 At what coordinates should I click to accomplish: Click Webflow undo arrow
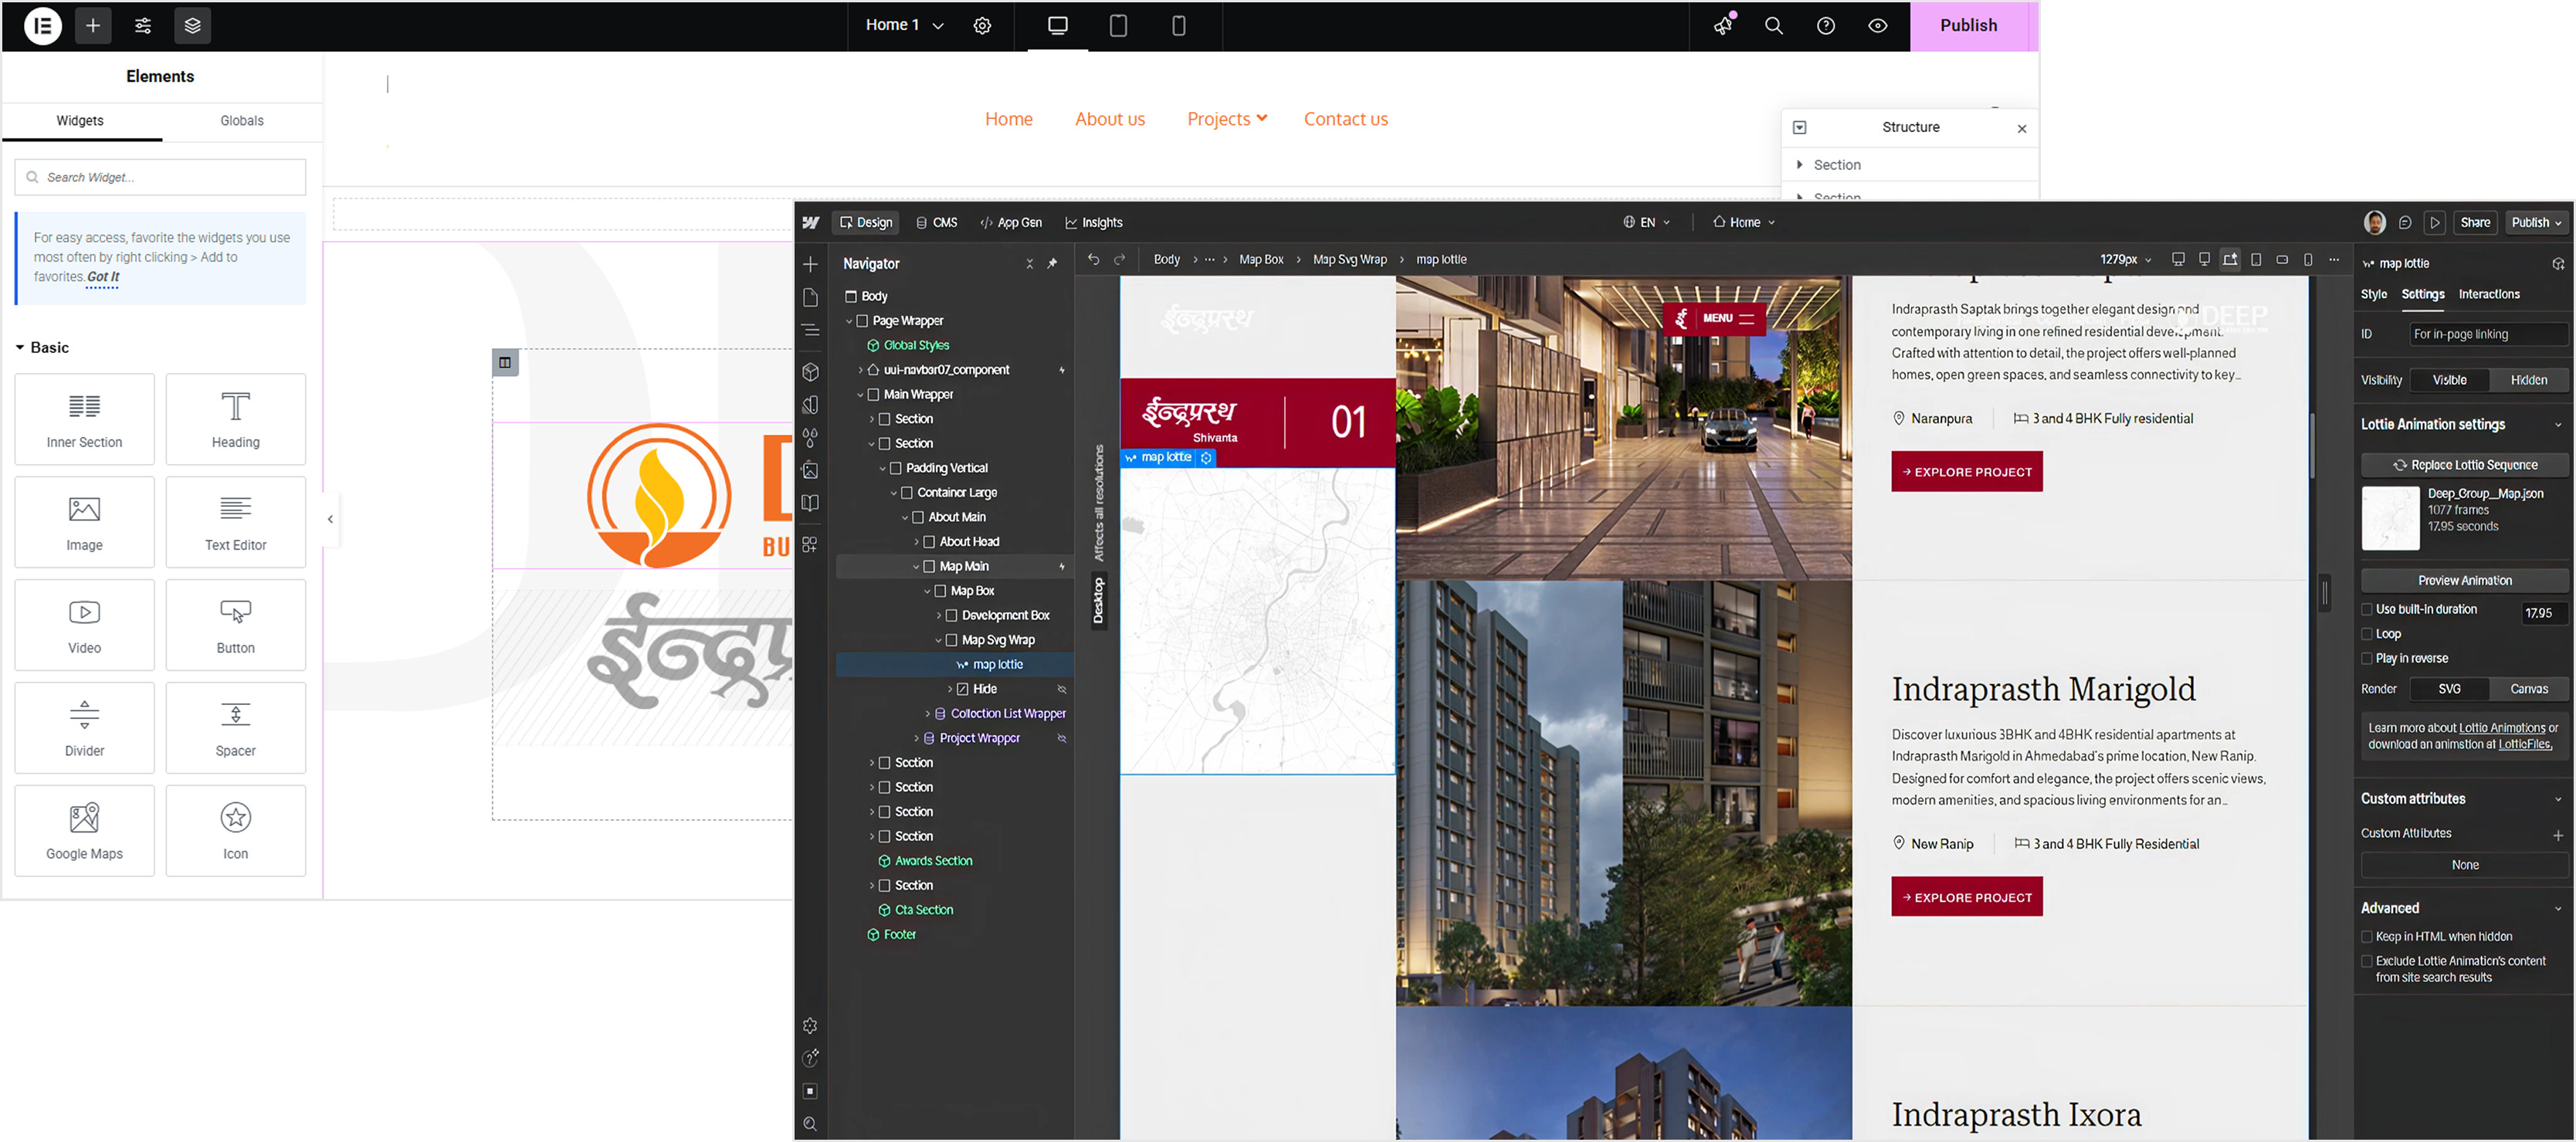click(1093, 259)
